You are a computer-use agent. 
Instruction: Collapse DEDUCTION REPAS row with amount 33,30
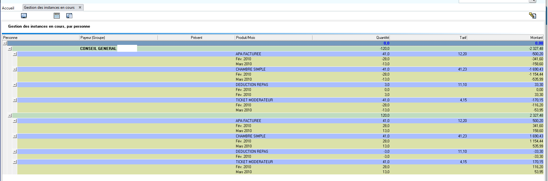click(x=15, y=85)
